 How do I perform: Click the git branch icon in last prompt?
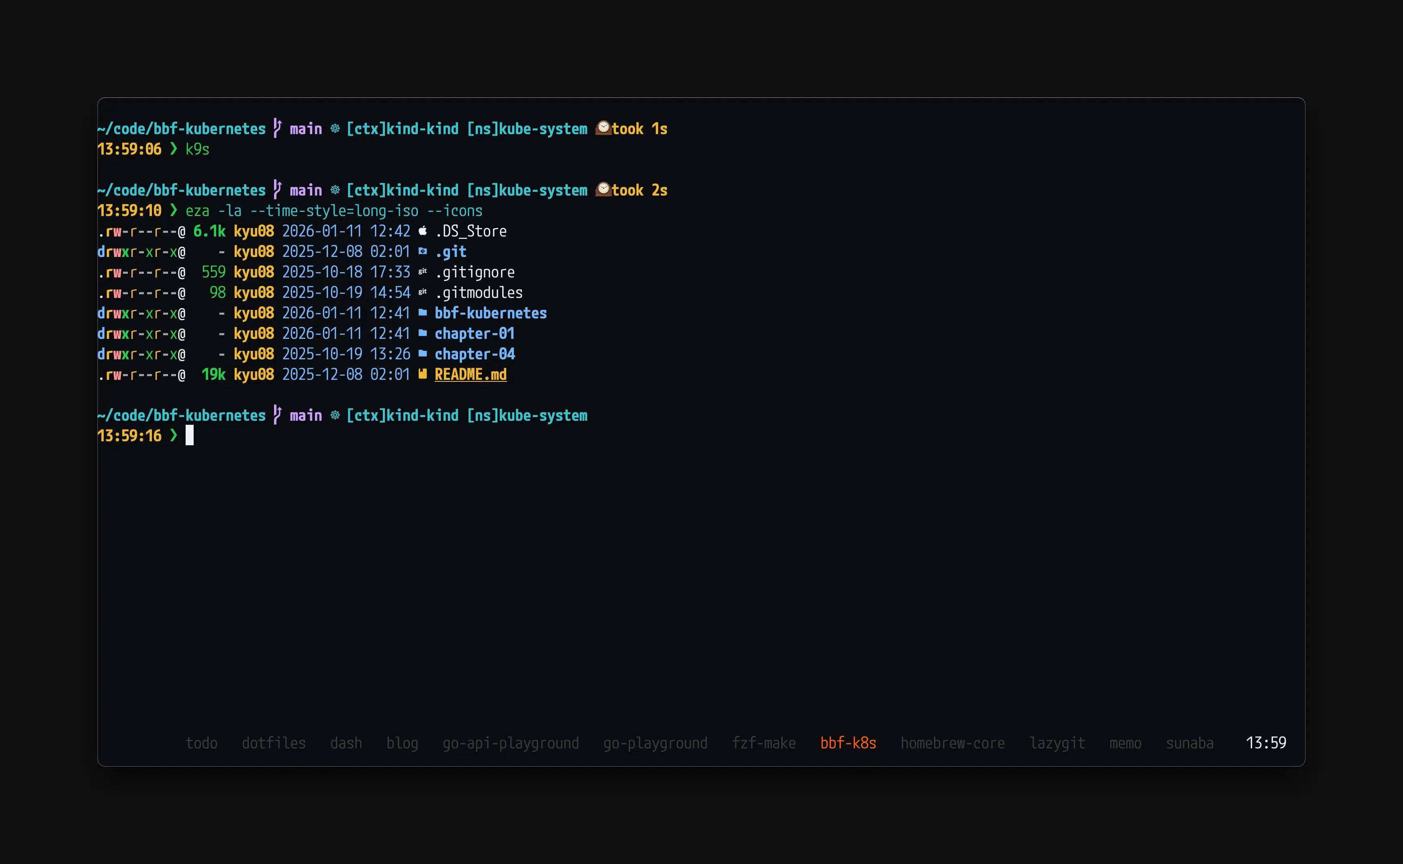tap(277, 415)
